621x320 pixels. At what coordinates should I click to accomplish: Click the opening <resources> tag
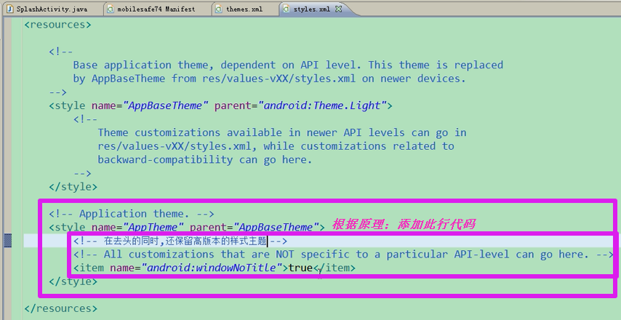[57, 25]
